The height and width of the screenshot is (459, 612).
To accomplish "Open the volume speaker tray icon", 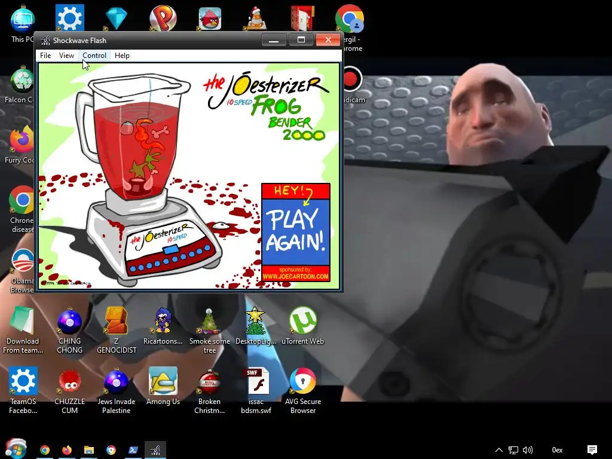I will point(528,450).
